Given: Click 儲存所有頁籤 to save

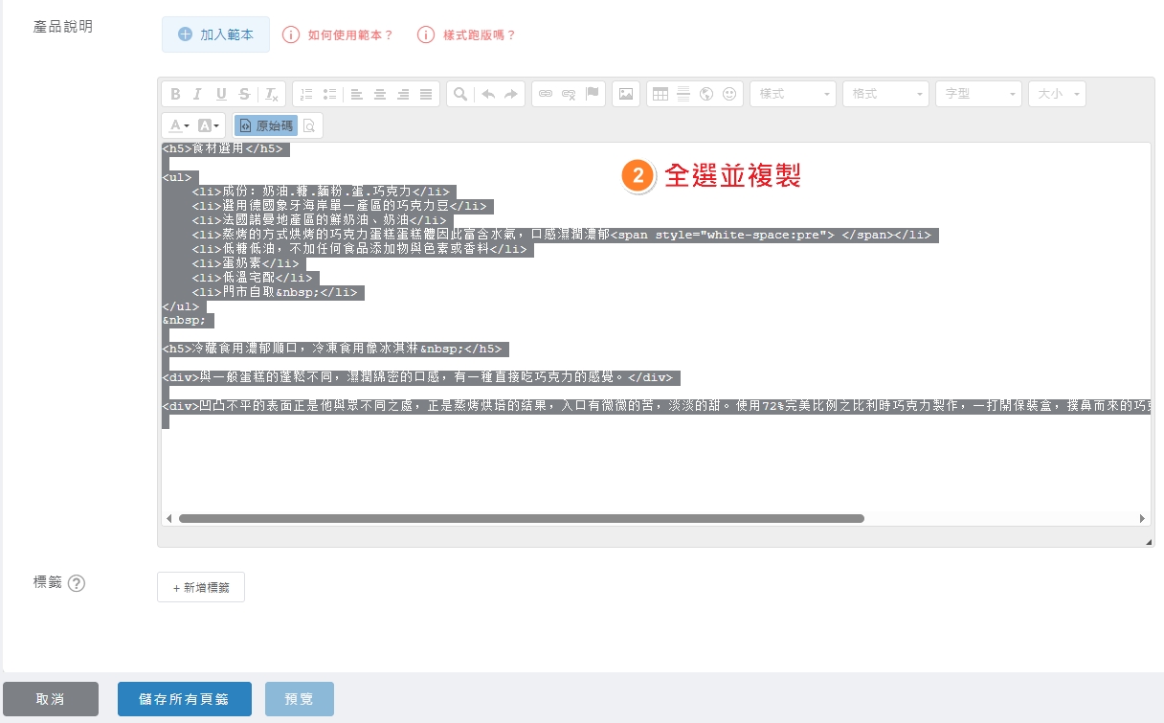Looking at the screenshot, I should tap(185, 699).
